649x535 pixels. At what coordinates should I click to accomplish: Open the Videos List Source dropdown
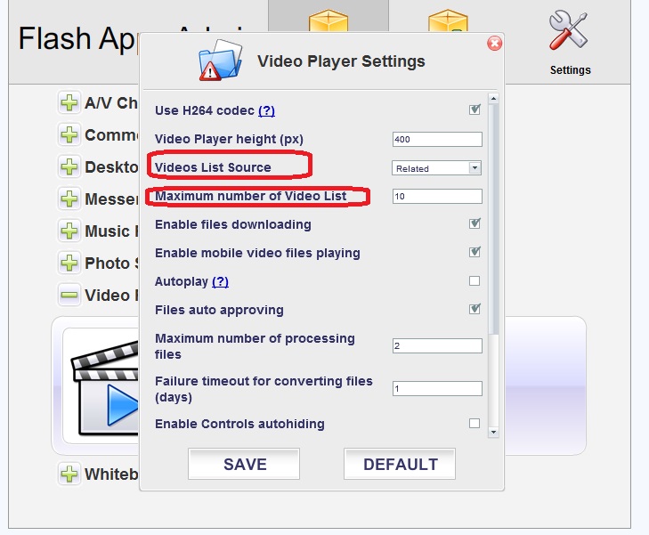[436, 167]
